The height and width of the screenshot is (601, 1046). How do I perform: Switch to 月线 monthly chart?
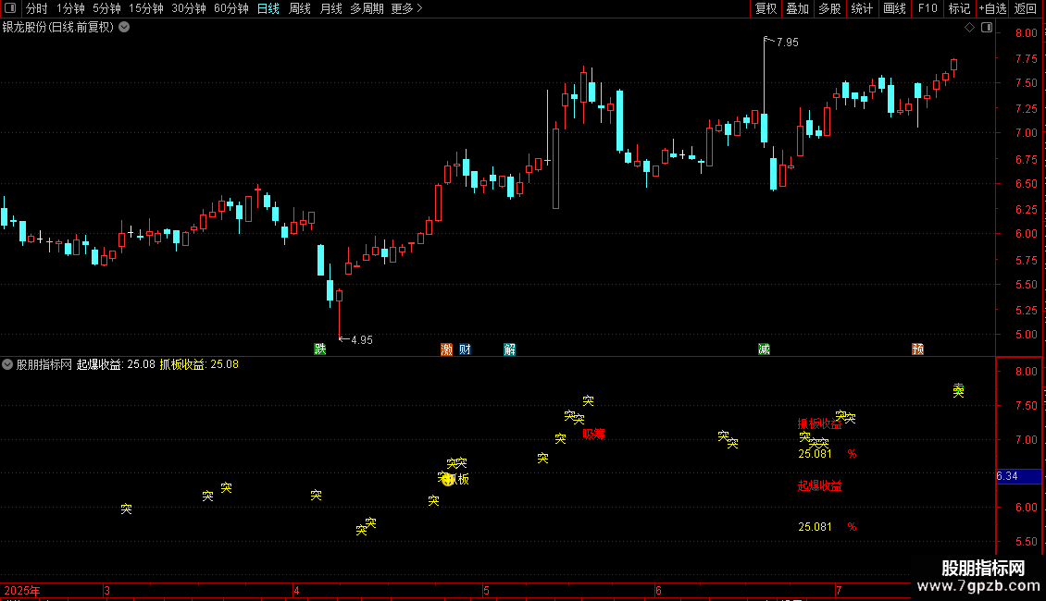[x=330, y=8]
